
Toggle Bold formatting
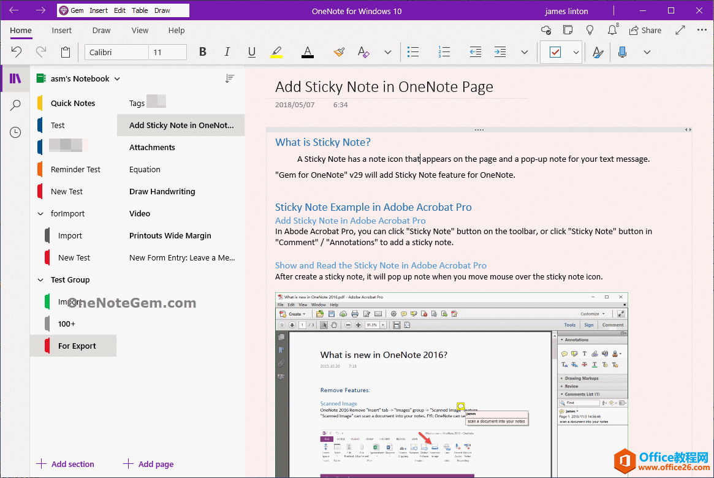(203, 52)
